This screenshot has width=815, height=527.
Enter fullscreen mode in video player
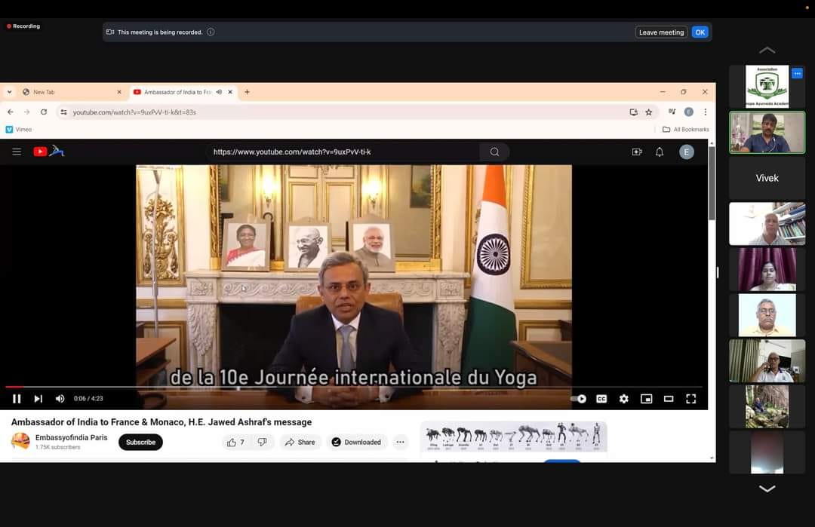[690, 399]
